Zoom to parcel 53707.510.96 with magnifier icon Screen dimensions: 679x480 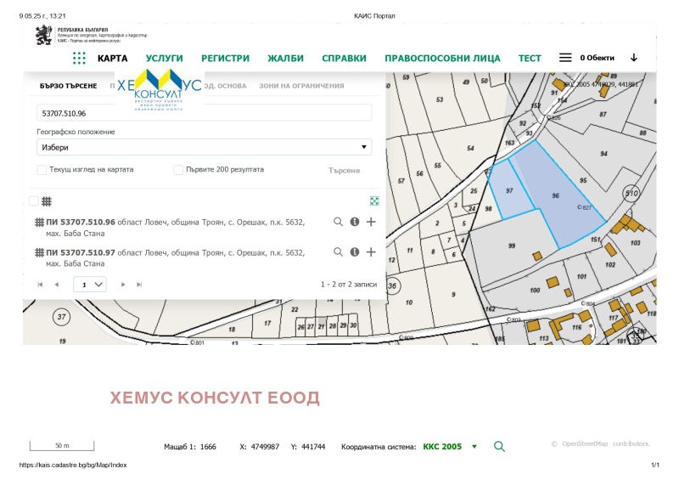(338, 222)
